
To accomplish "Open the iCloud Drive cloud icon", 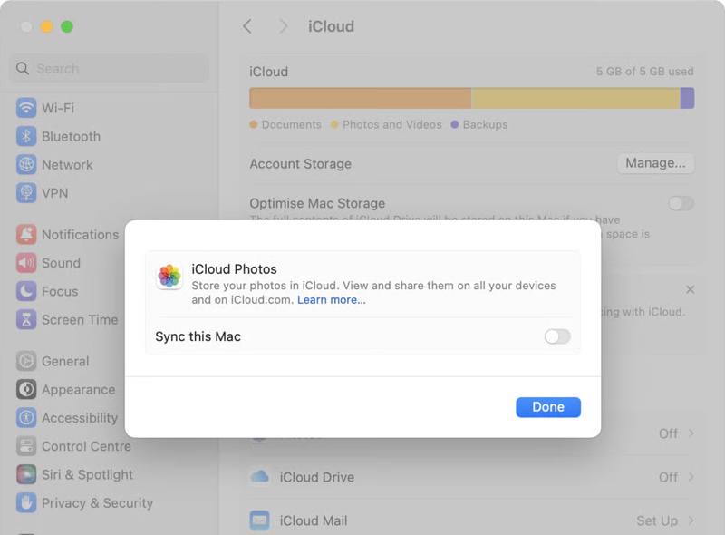I will coord(260,477).
